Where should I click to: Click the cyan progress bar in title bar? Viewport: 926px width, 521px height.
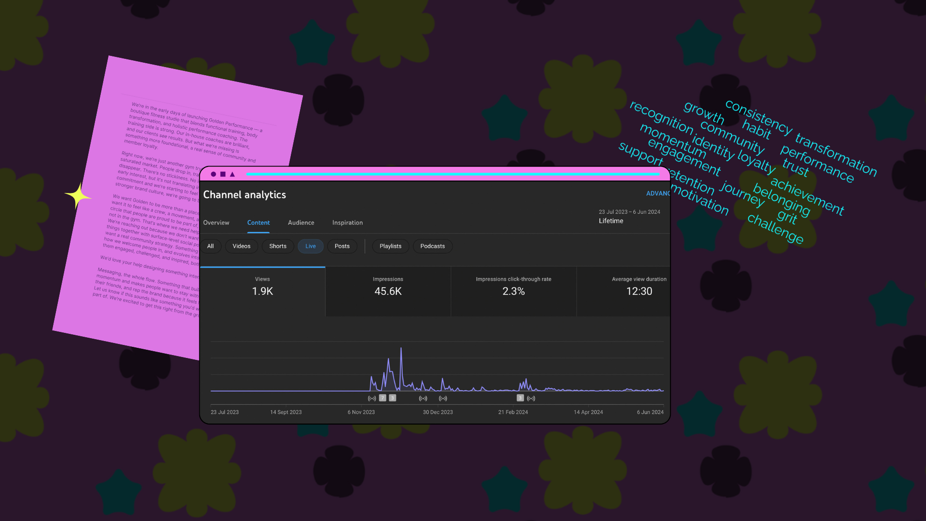click(x=452, y=174)
